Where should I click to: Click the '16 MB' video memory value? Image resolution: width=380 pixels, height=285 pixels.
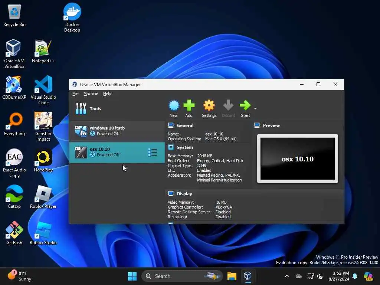pos(221,202)
